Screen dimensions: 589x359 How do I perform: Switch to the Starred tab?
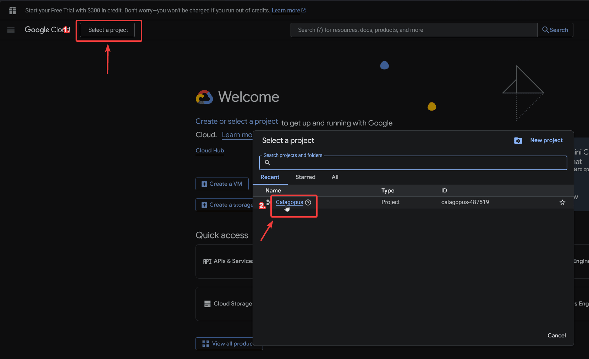point(305,177)
